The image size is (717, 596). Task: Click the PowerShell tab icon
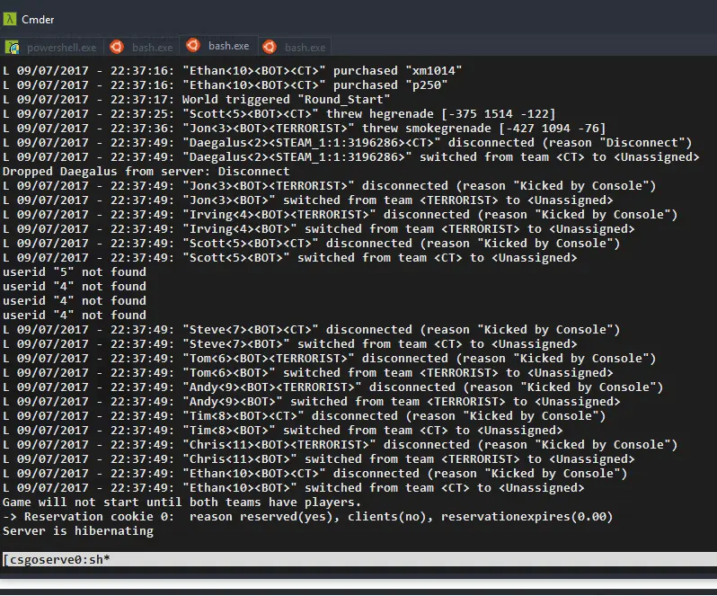13,47
